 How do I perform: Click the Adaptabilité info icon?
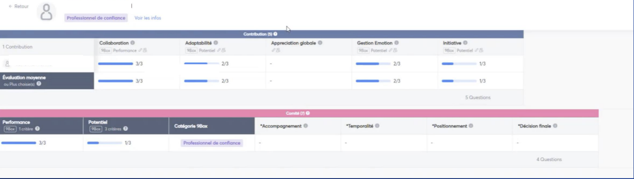tap(216, 43)
